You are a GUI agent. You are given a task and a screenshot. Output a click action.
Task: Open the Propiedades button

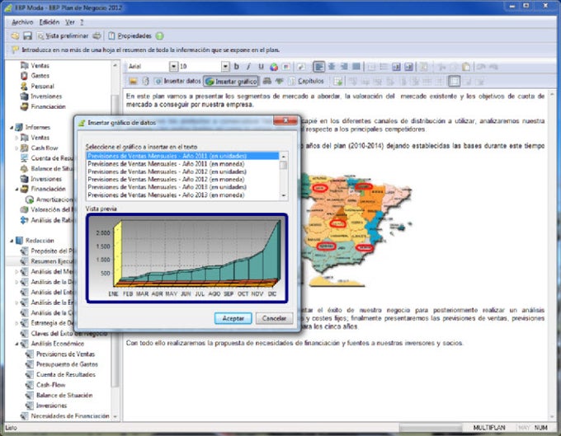[130, 35]
